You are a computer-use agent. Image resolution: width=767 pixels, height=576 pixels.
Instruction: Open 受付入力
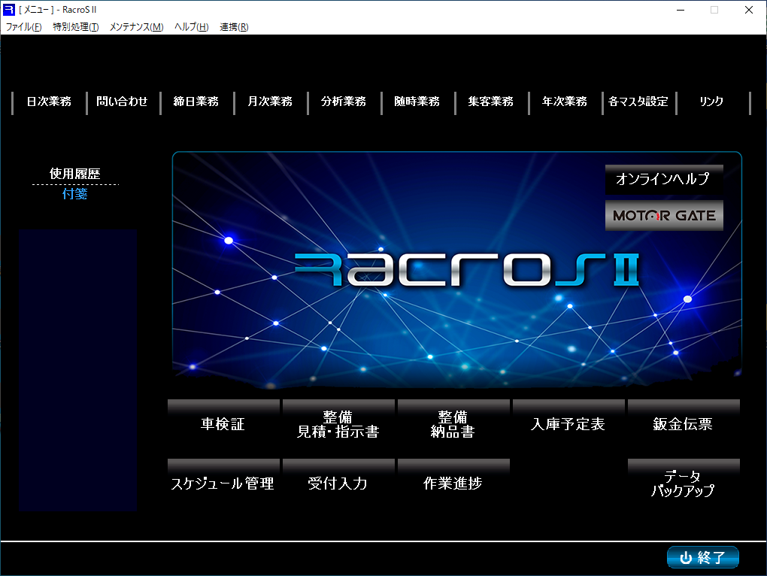[x=338, y=483]
